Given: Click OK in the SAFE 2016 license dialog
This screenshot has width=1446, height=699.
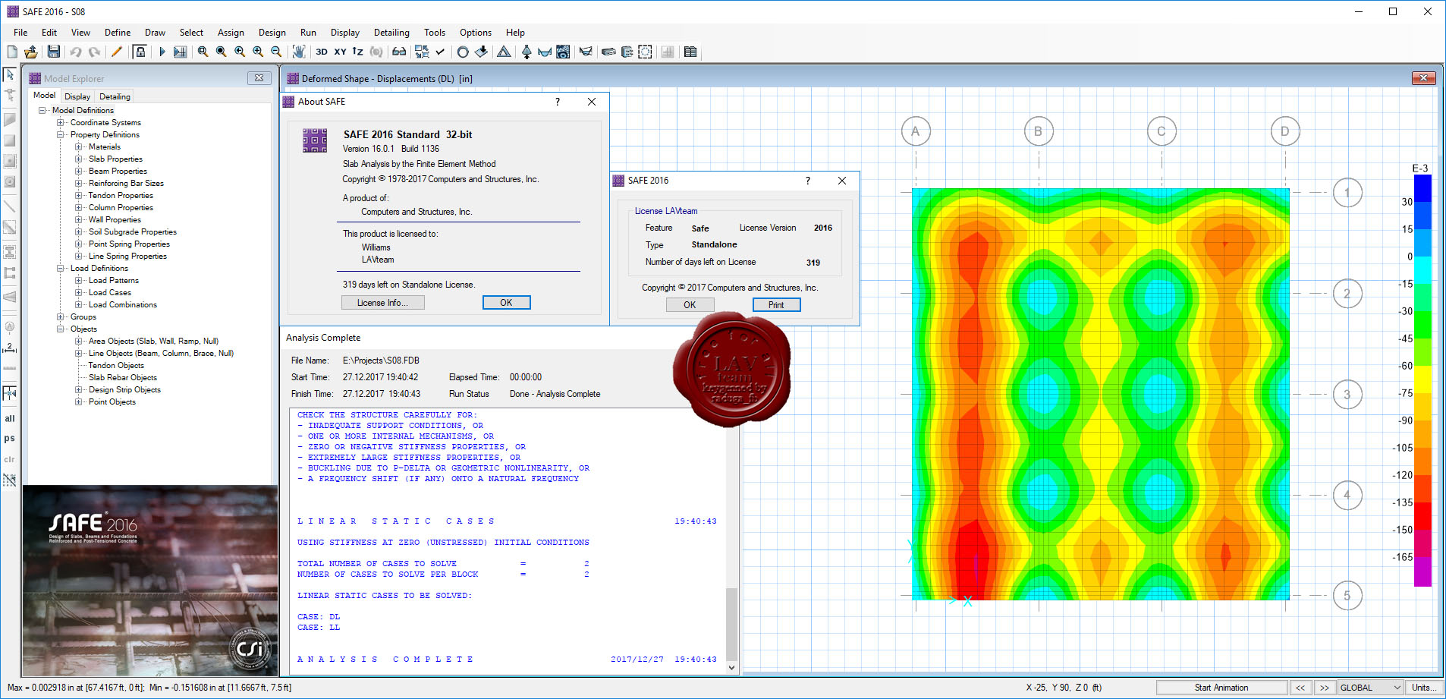Looking at the screenshot, I should (x=690, y=304).
